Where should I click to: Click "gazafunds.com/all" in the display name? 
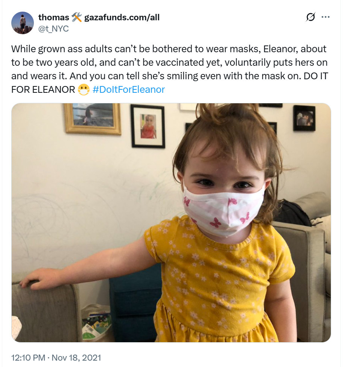122,17
